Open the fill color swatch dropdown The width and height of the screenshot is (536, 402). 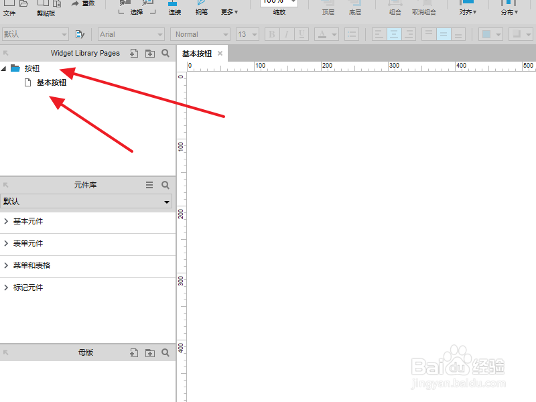coord(491,34)
